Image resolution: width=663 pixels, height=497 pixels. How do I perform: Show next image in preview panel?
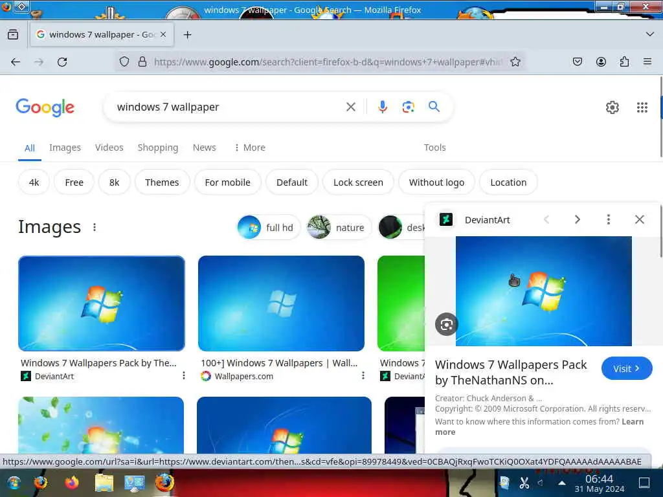pyautogui.click(x=577, y=219)
